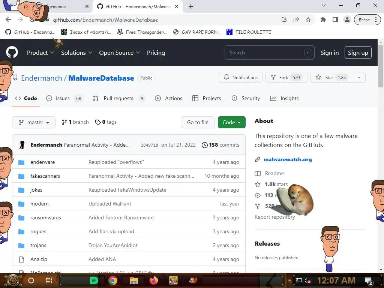Open the Insights tab
The height and width of the screenshot is (288, 384).
[284, 99]
